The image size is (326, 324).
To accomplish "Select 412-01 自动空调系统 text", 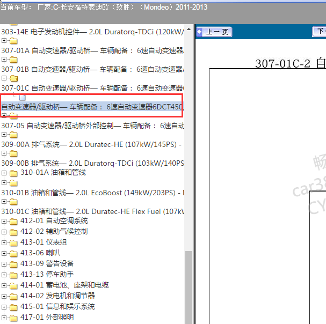I will pyautogui.click(x=54, y=221).
